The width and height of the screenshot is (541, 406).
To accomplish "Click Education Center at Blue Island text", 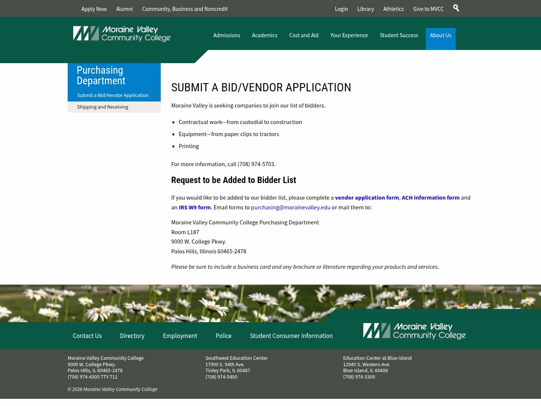I will pos(377,358).
